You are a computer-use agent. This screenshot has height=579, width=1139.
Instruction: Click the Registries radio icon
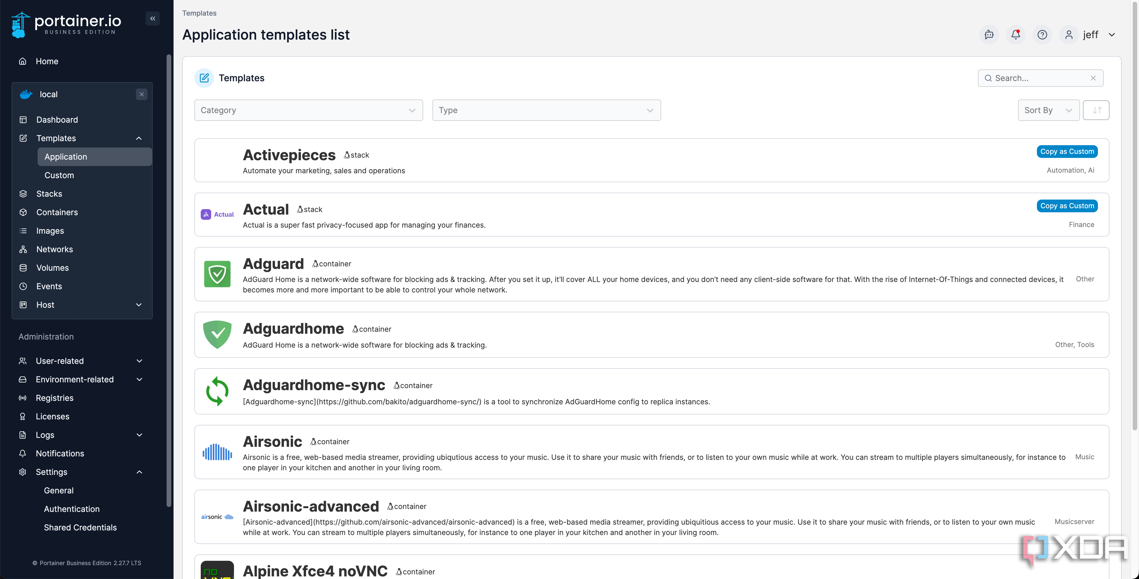(x=23, y=398)
